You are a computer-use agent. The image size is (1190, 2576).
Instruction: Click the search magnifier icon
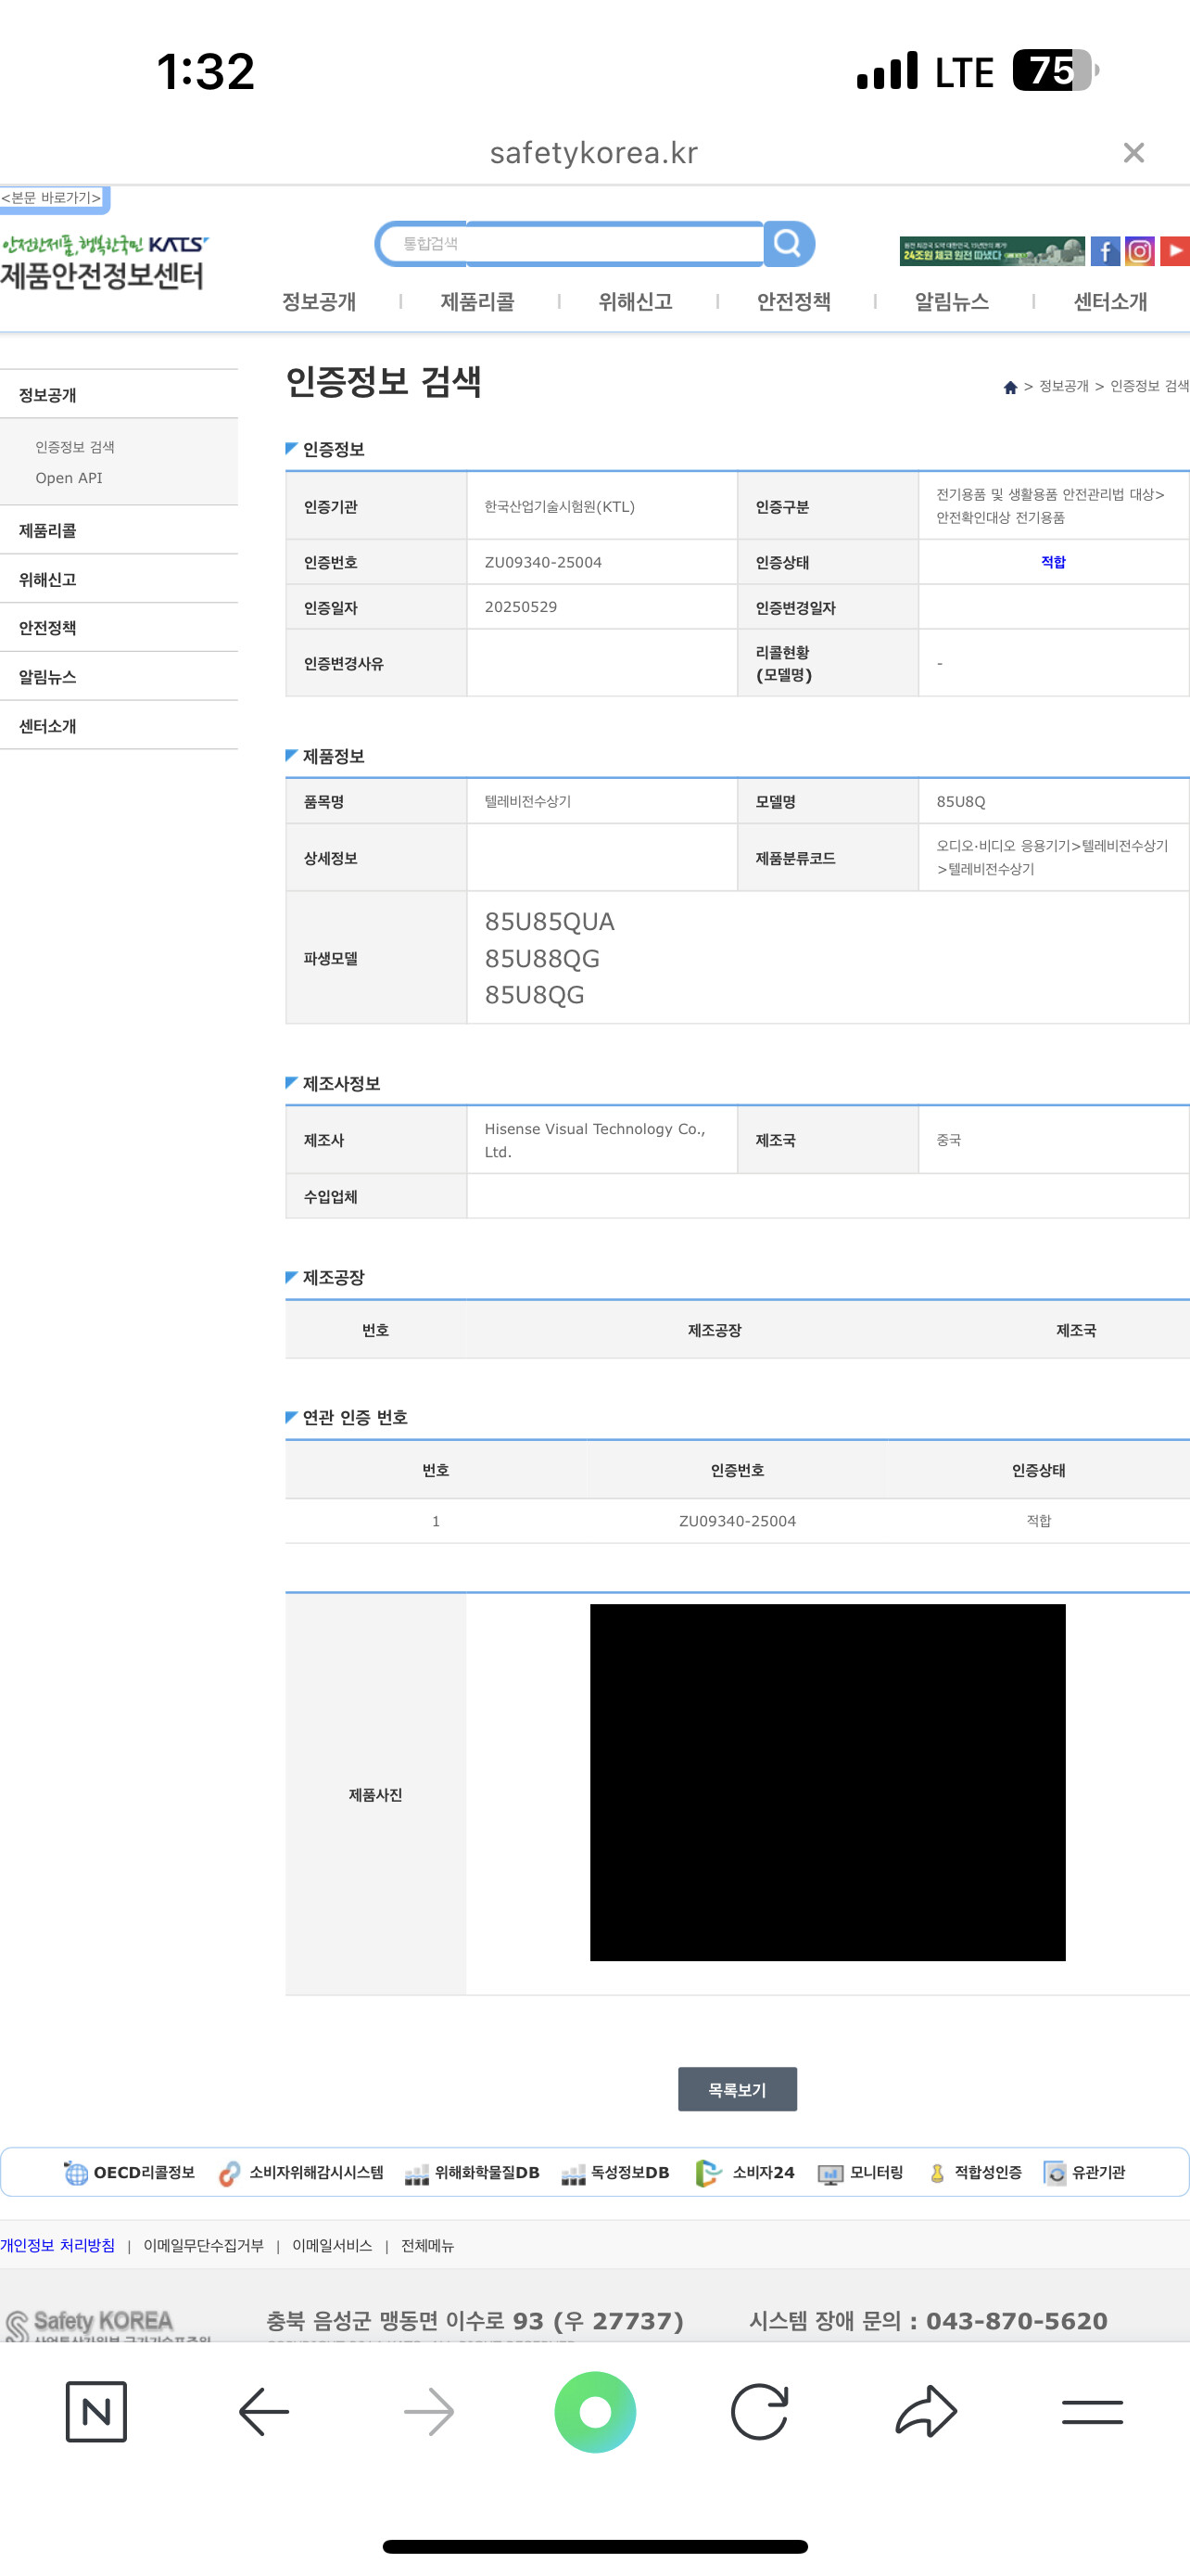(789, 243)
